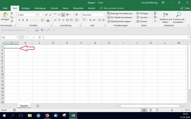191x119 pixels.
Task: Click the A2 name box field
Action: coord(11,37)
